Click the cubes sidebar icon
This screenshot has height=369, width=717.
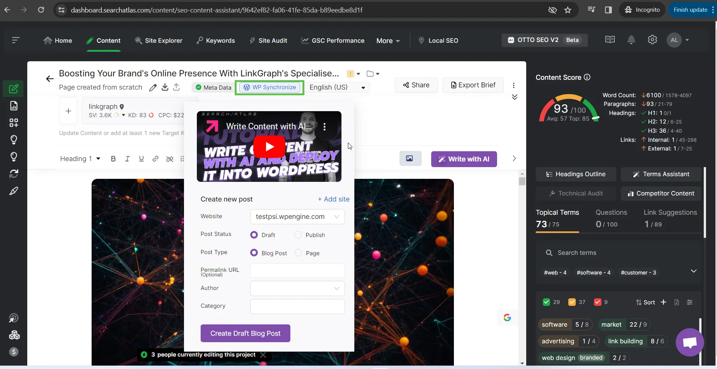[14, 335]
